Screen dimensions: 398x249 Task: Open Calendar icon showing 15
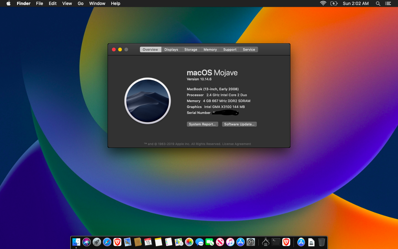148,242
